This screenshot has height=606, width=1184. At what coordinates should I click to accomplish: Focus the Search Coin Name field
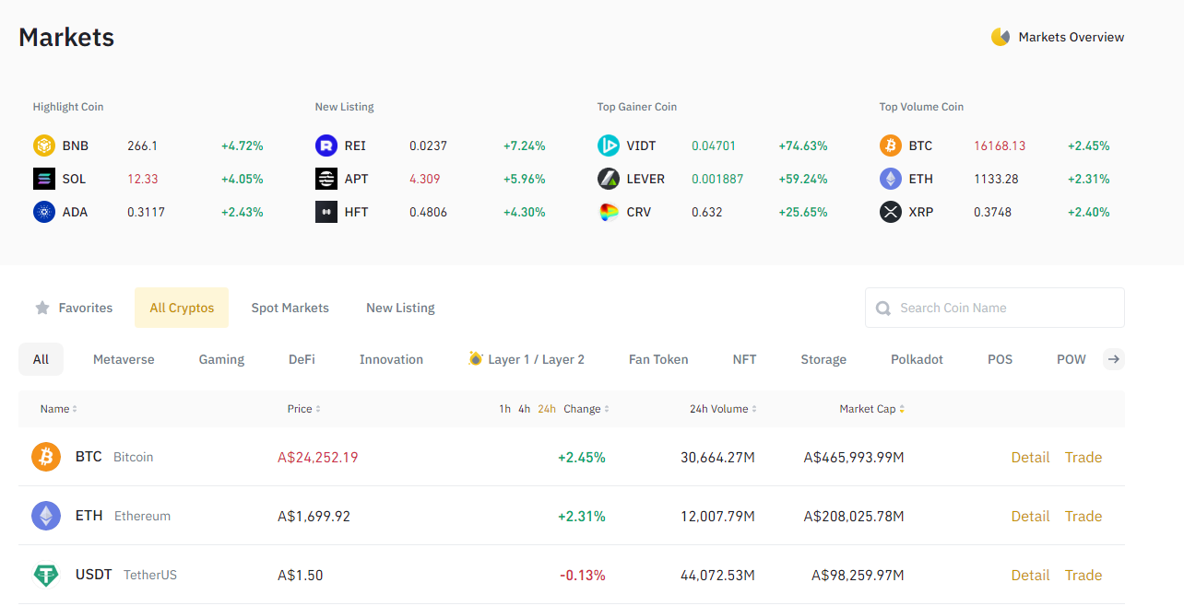[995, 308]
